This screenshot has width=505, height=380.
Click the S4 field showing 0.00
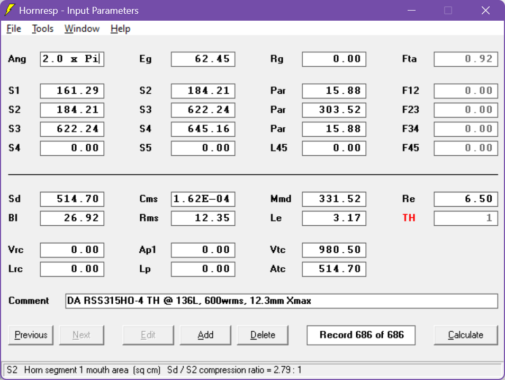click(72, 148)
